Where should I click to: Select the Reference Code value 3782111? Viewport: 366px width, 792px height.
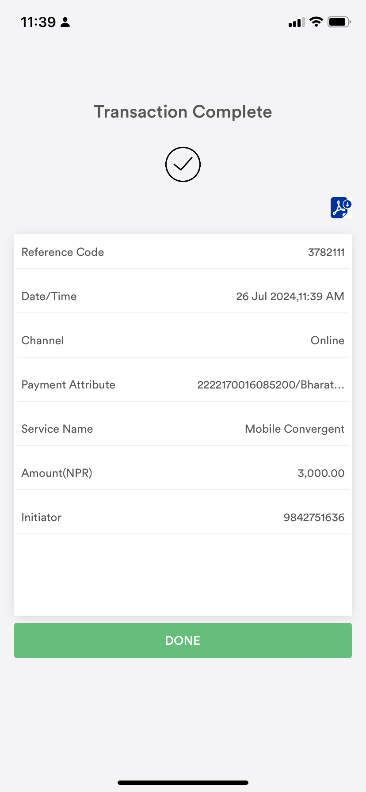[x=326, y=252]
